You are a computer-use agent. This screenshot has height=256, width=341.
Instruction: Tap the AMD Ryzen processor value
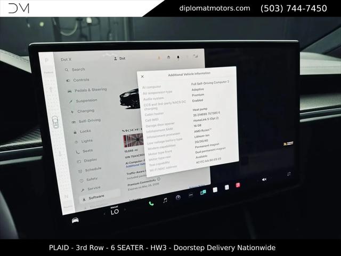pos(202,130)
